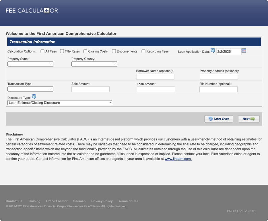Click the Next button
This screenshot has height=221, width=268.
249,119
